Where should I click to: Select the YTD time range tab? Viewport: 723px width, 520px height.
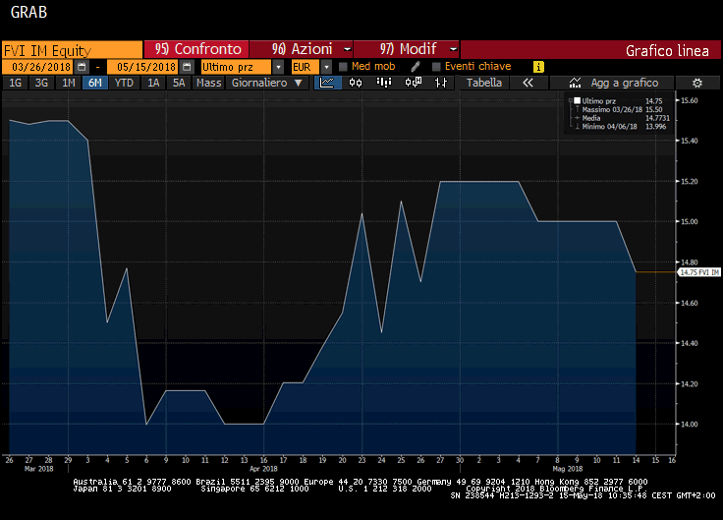124,84
